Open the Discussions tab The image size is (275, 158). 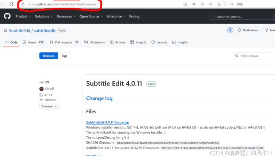(94, 42)
